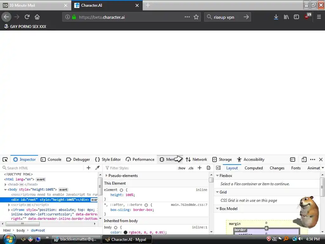
Task: Create a new node with plus icon
Action: [x=89, y=168]
